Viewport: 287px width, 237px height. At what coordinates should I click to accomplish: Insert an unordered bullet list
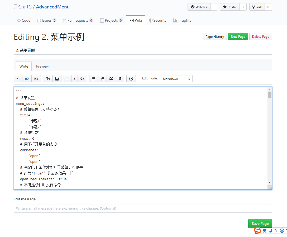(x=94, y=79)
